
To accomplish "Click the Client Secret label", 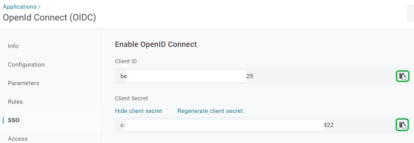I will tap(131, 98).
